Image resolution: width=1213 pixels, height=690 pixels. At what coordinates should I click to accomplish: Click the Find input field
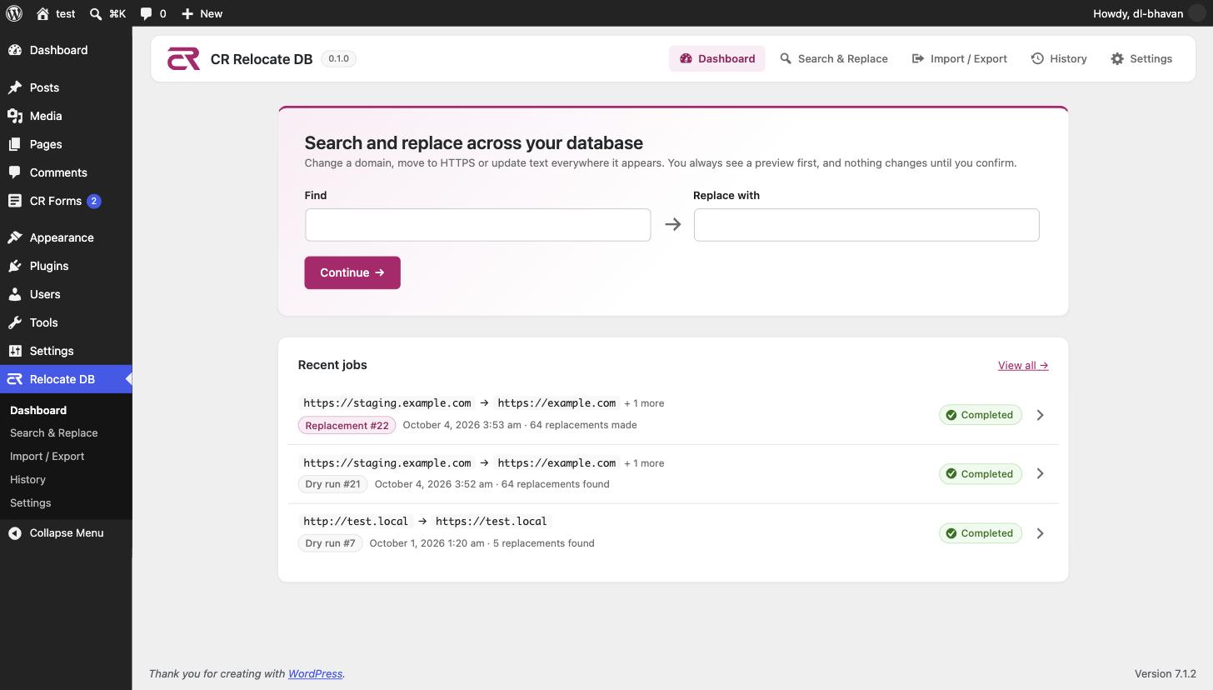pyautogui.click(x=477, y=225)
